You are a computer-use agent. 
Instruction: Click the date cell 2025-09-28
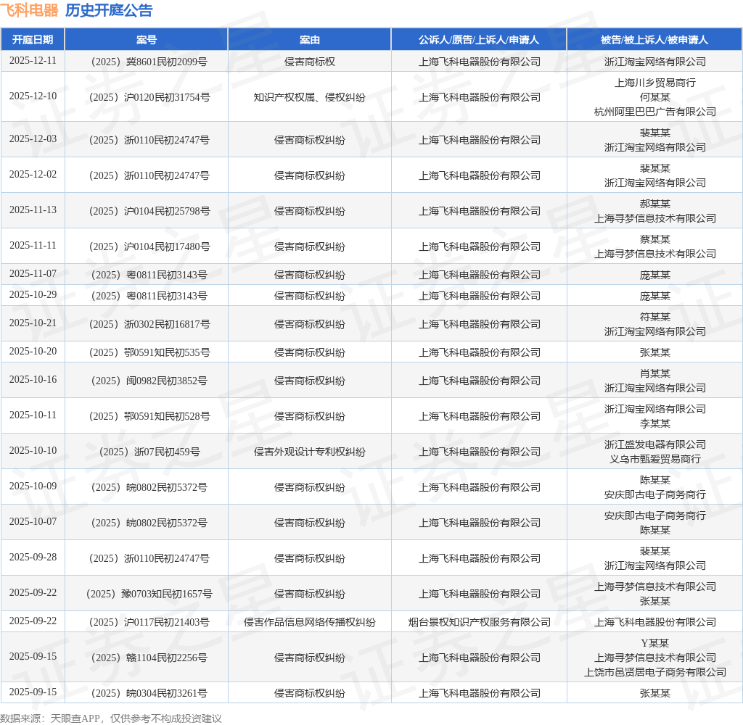pos(33,558)
